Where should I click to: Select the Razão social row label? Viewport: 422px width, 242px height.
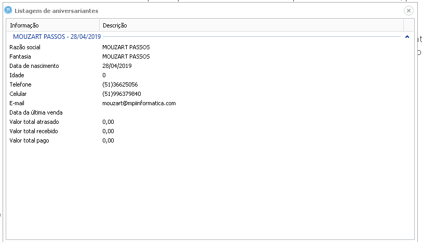coord(25,47)
